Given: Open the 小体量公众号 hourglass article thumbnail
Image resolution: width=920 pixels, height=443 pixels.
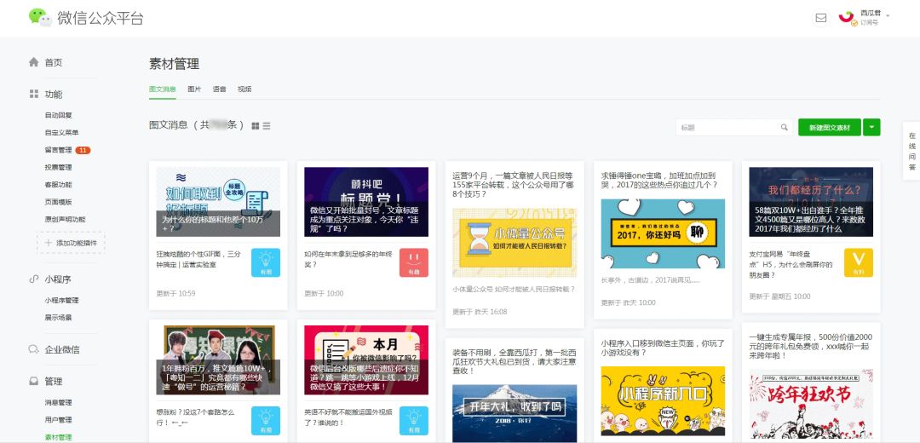Looking at the screenshot, I should click(x=515, y=243).
